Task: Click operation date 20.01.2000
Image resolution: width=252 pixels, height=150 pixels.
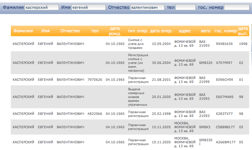Action: tap(161, 97)
